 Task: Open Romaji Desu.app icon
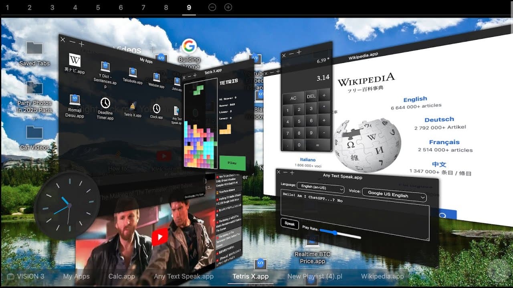pos(75,100)
